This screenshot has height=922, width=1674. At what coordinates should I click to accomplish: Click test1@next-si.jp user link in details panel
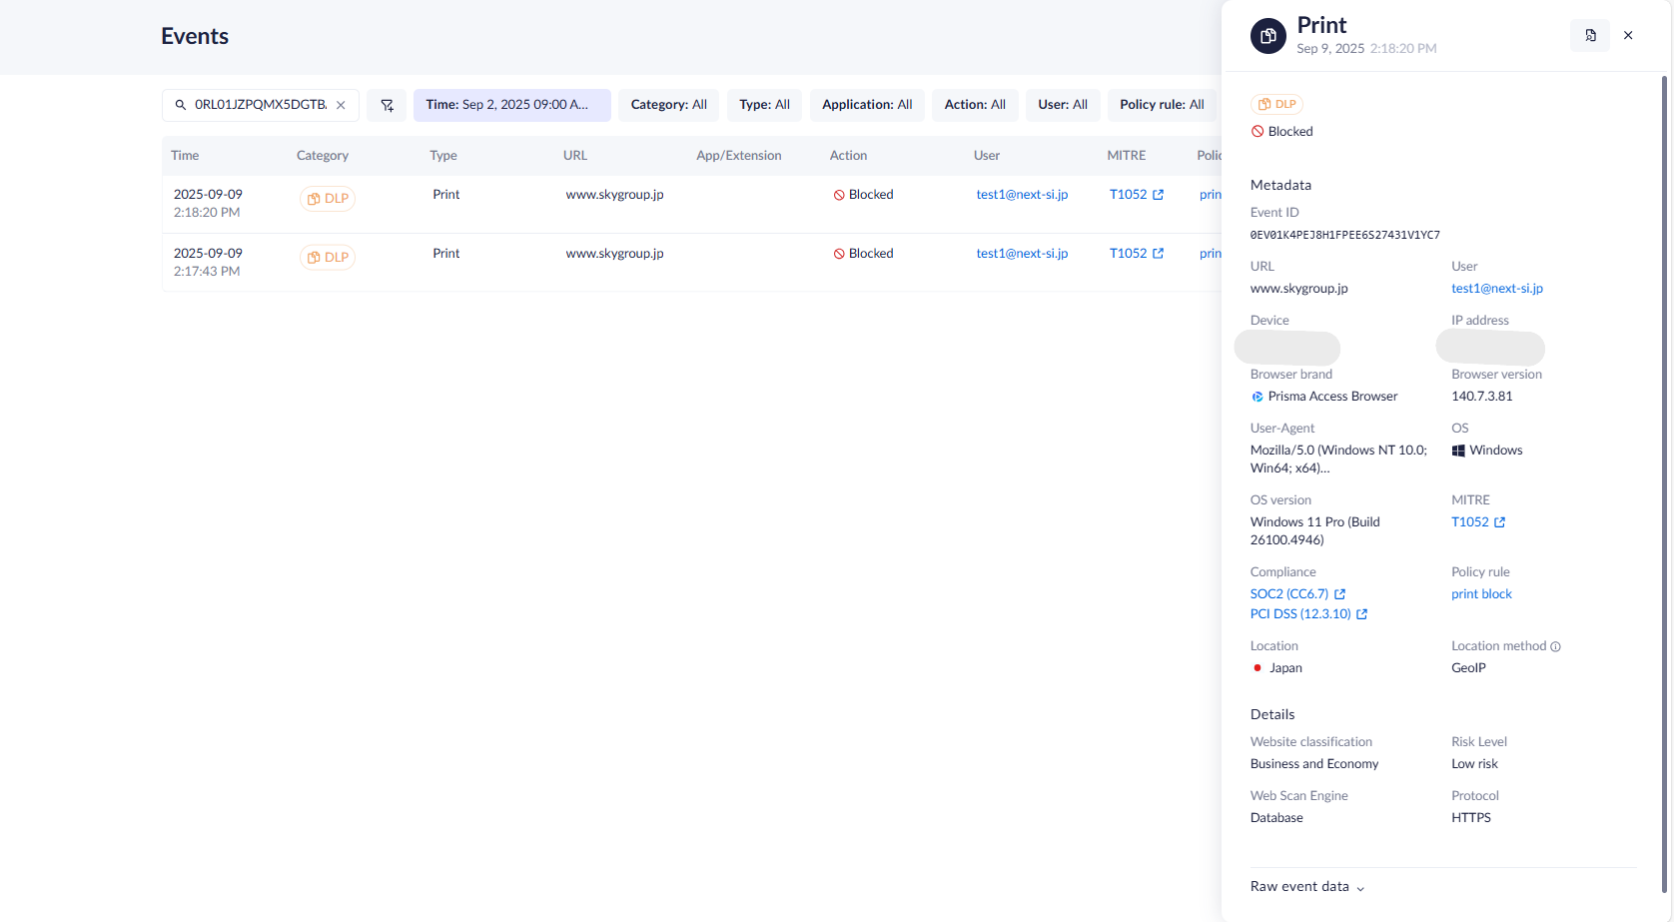tap(1496, 289)
